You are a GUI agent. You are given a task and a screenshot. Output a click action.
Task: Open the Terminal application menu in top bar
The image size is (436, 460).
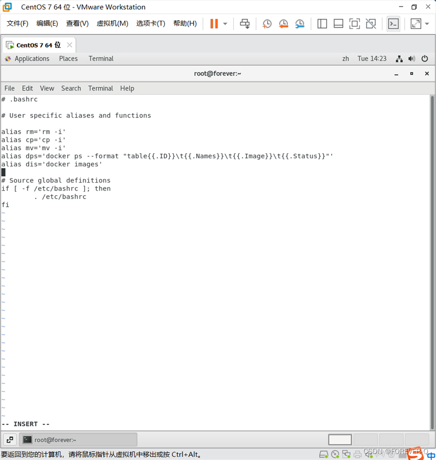click(101, 59)
